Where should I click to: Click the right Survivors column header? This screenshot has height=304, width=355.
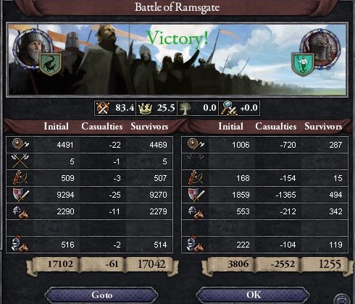(x=323, y=126)
